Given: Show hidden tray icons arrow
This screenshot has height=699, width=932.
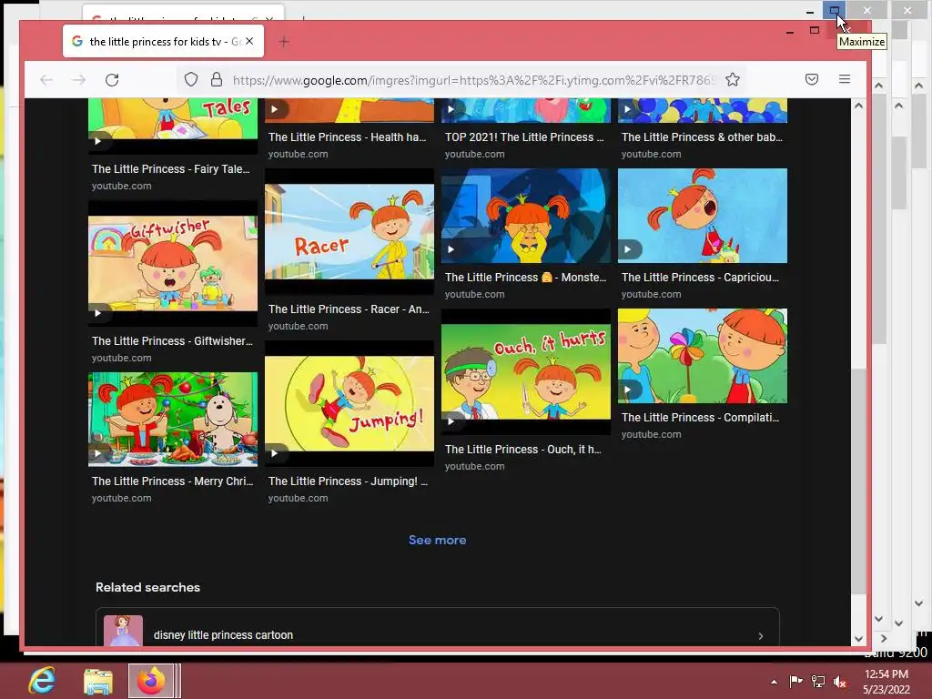Looking at the screenshot, I should click(x=774, y=681).
